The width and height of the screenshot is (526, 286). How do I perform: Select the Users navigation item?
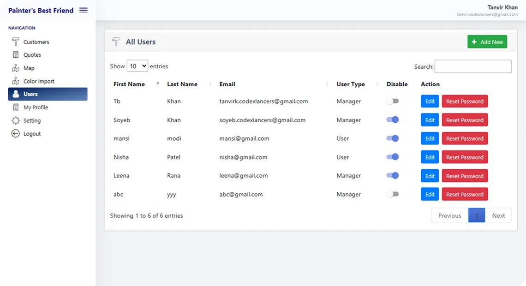pyautogui.click(x=48, y=94)
